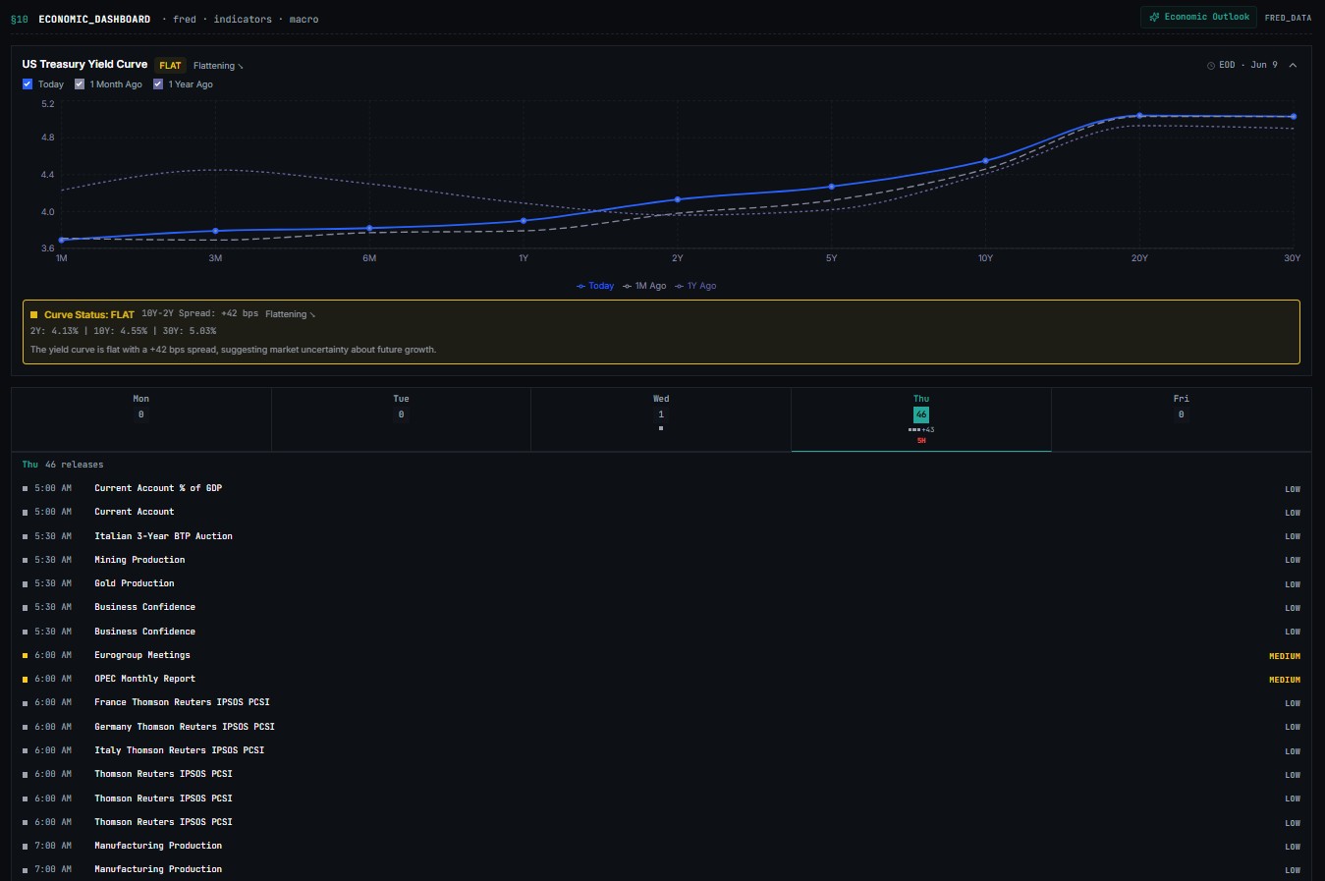This screenshot has height=881, width=1325.
Task: Toggle the 1 Year Ago checkbox
Action: click(158, 84)
